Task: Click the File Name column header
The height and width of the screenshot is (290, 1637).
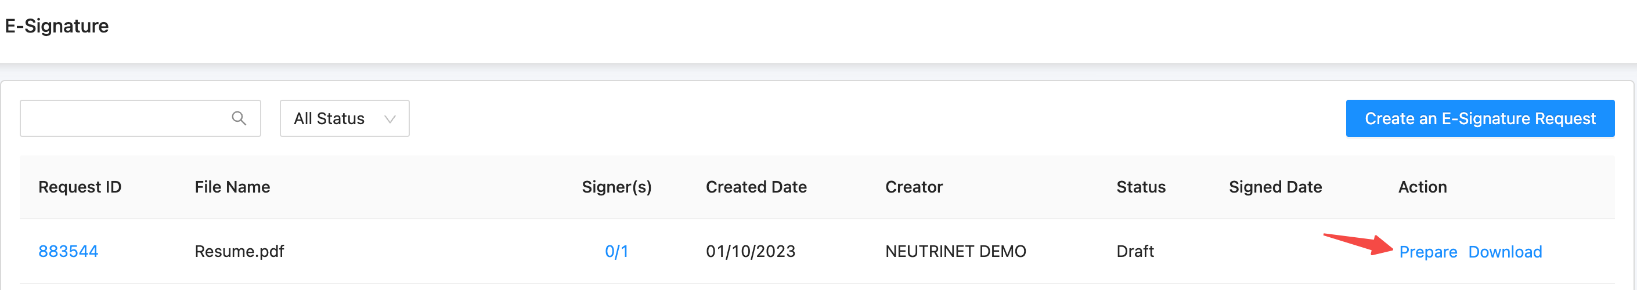Action: (232, 187)
